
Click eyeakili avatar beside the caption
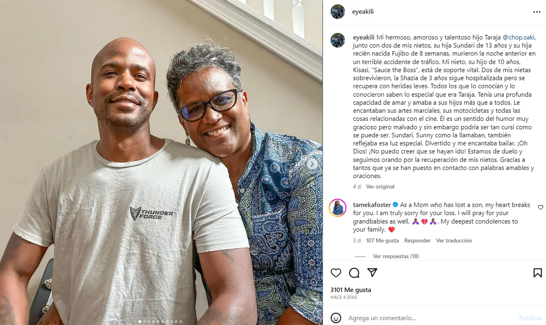(x=337, y=40)
